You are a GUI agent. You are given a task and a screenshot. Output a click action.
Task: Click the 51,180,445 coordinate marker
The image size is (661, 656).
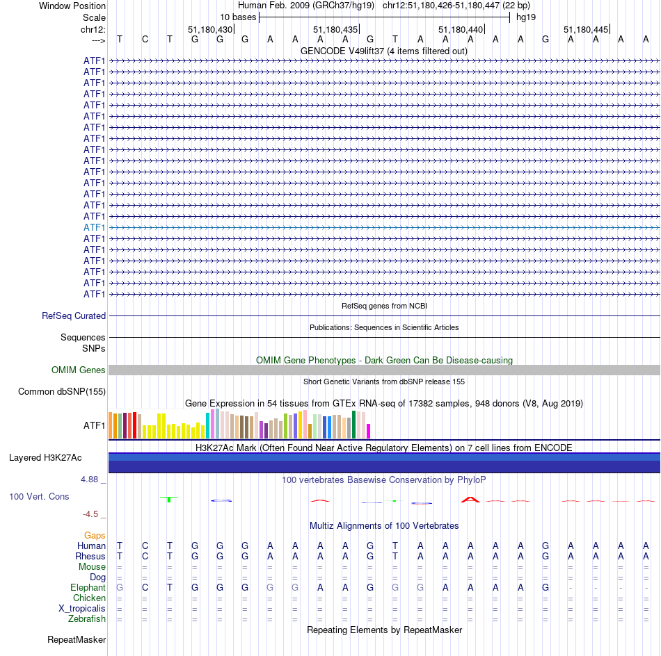tap(586, 29)
